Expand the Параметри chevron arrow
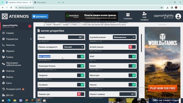183x103 pixels. 31,39
